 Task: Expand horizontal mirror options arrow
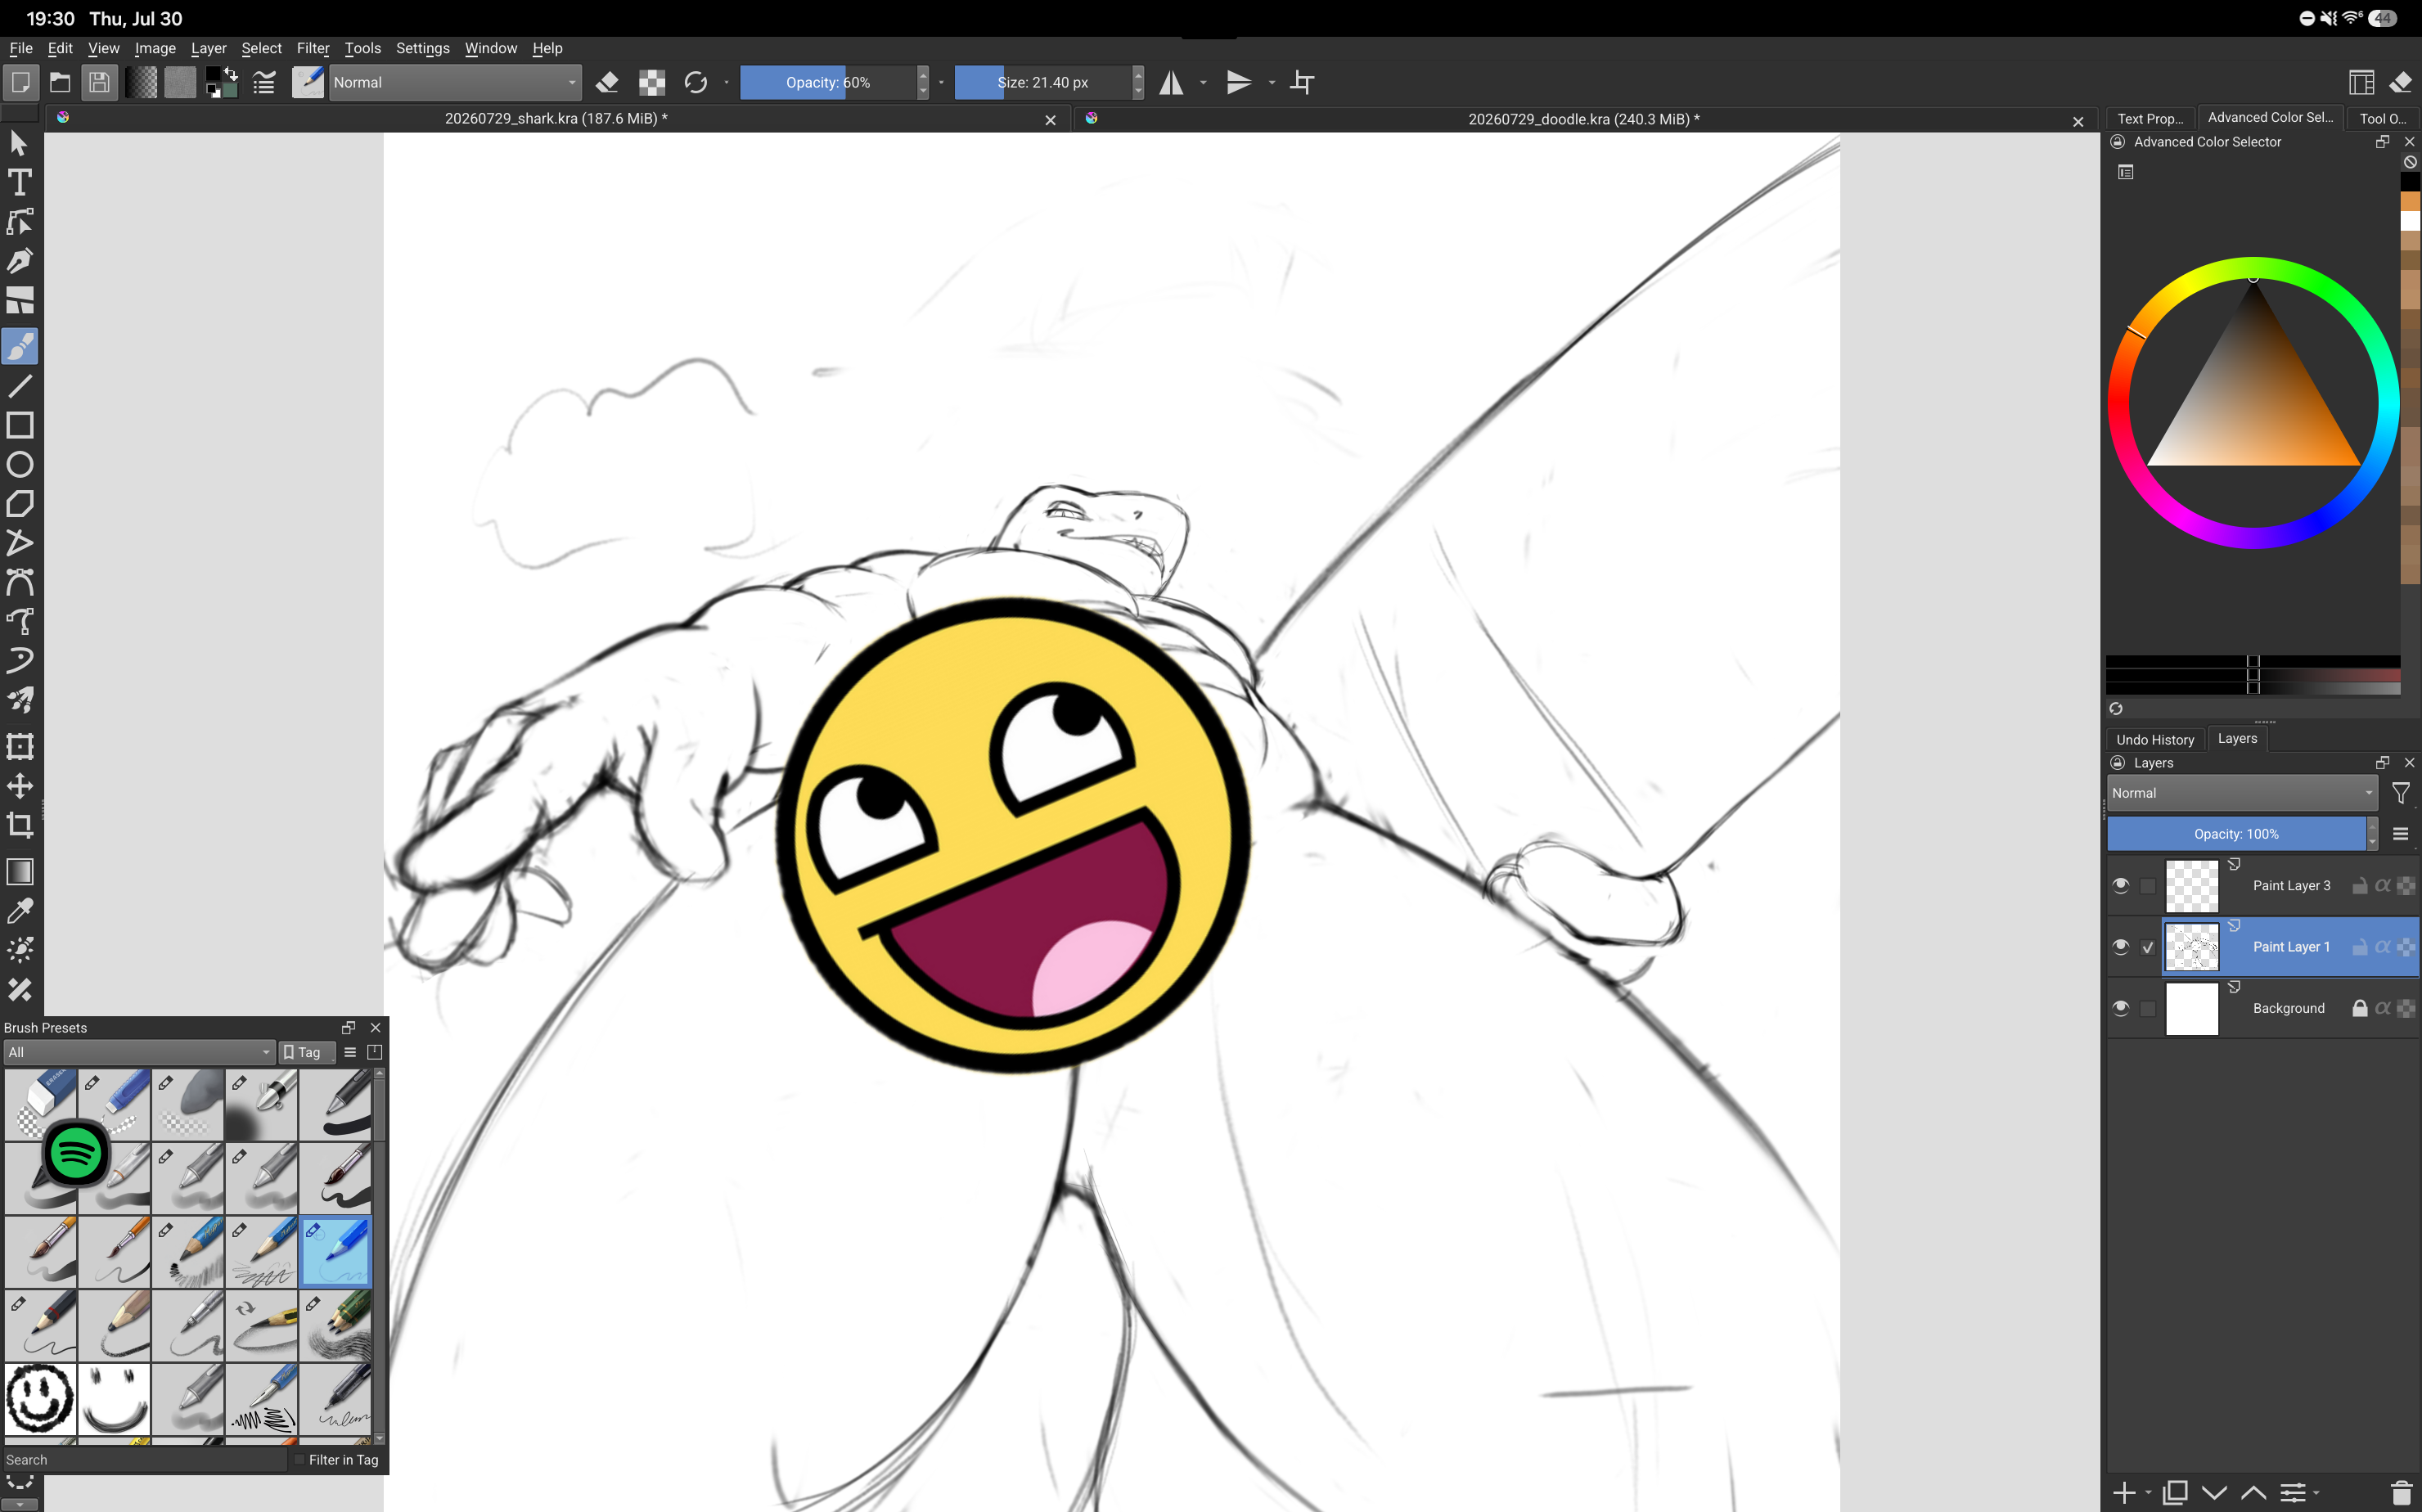(1203, 83)
